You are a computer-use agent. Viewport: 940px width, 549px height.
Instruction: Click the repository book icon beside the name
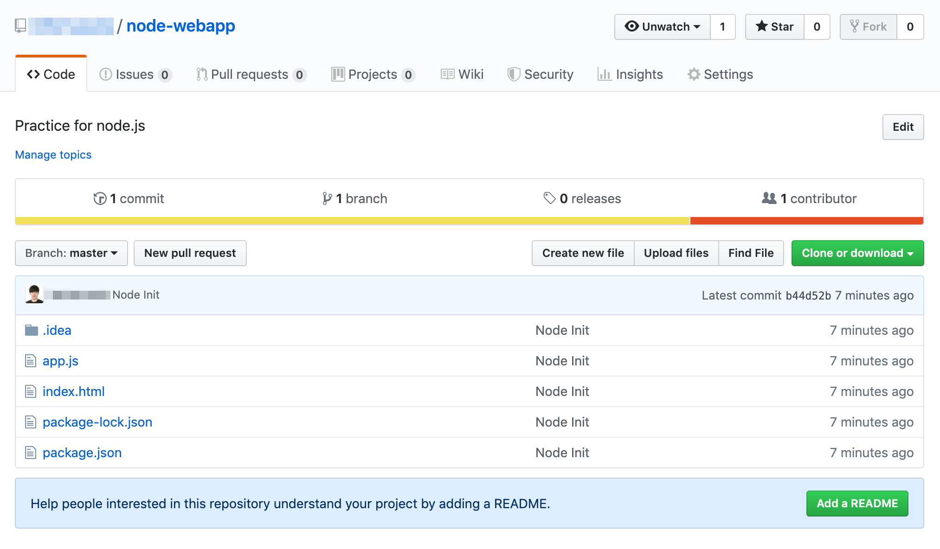click(20, 26)
